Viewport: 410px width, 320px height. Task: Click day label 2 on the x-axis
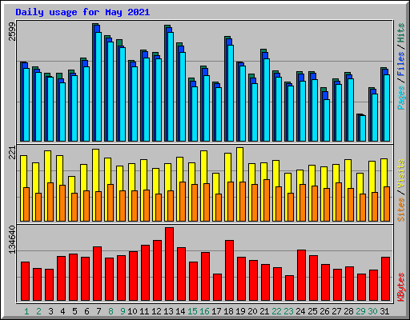tap(38, 311)
